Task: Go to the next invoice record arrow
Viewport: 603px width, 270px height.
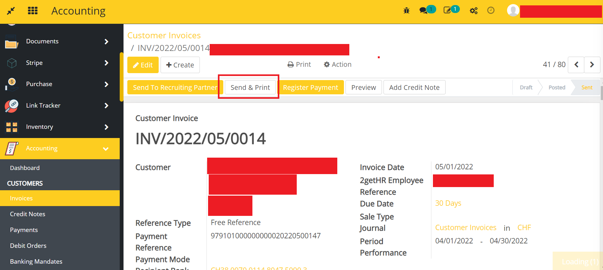Action: (592, 65)
